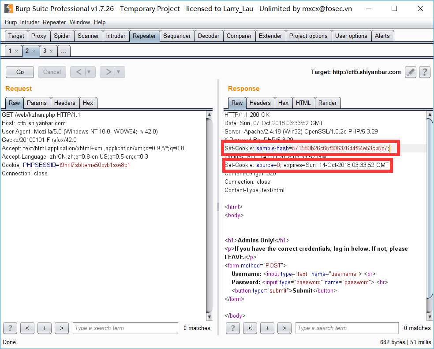Click the GET /web/kzhan.php request line
This screenshot has width=434, height=349.
[x=41, y=115]
